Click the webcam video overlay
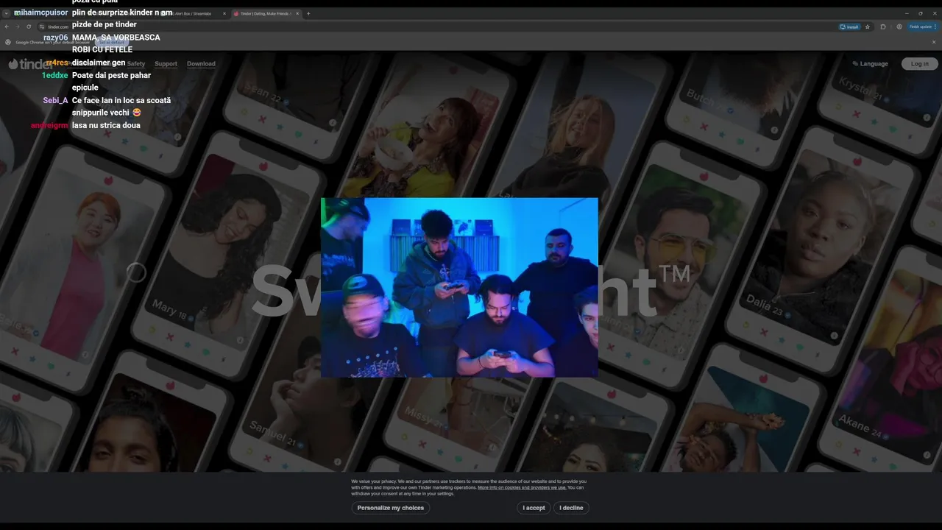 (459, 287)
